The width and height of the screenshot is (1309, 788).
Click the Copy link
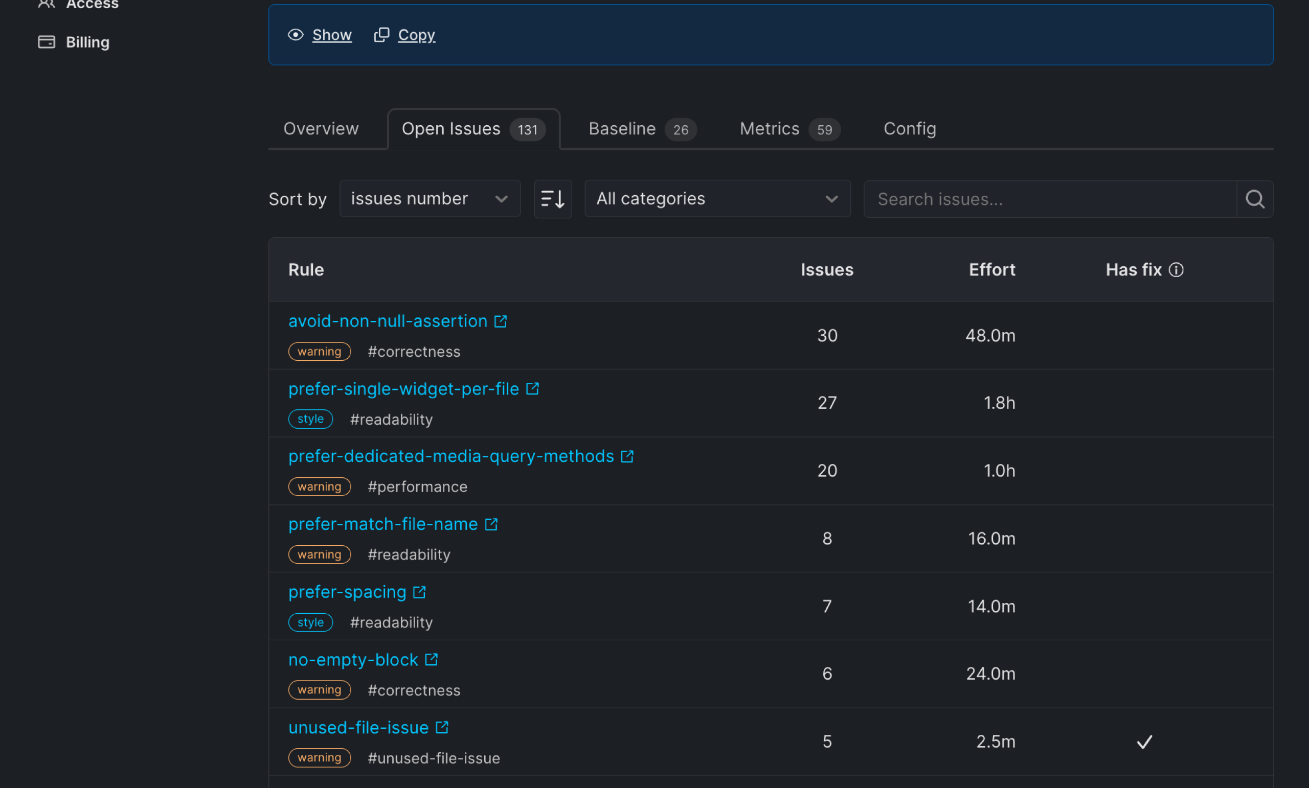pos(417,35)
